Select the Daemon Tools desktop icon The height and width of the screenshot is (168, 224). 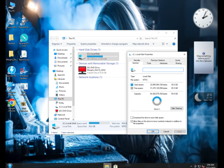tap(12, 70)
